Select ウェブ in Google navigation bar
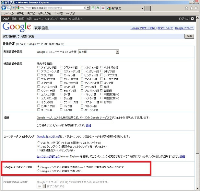The image size is (200, 191). coord(6,19)
